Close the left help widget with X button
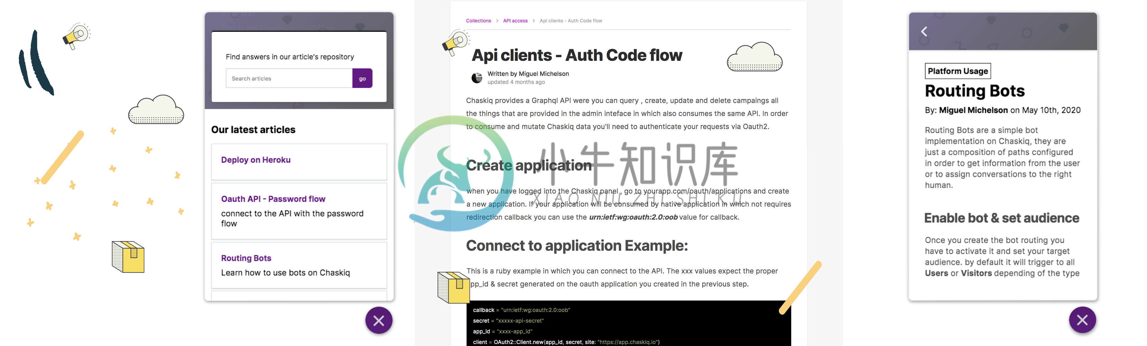The image size is (1147, 346). coord(379,320)
